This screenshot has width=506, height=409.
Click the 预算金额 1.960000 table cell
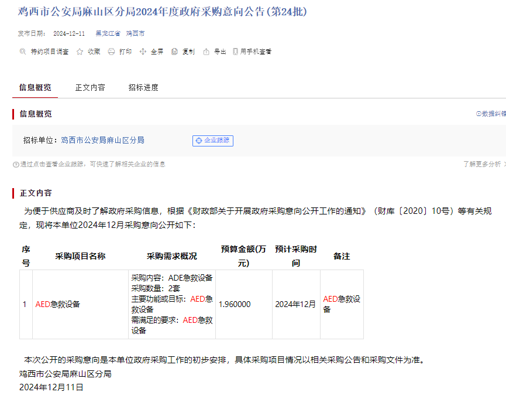[x=235, y=304]
